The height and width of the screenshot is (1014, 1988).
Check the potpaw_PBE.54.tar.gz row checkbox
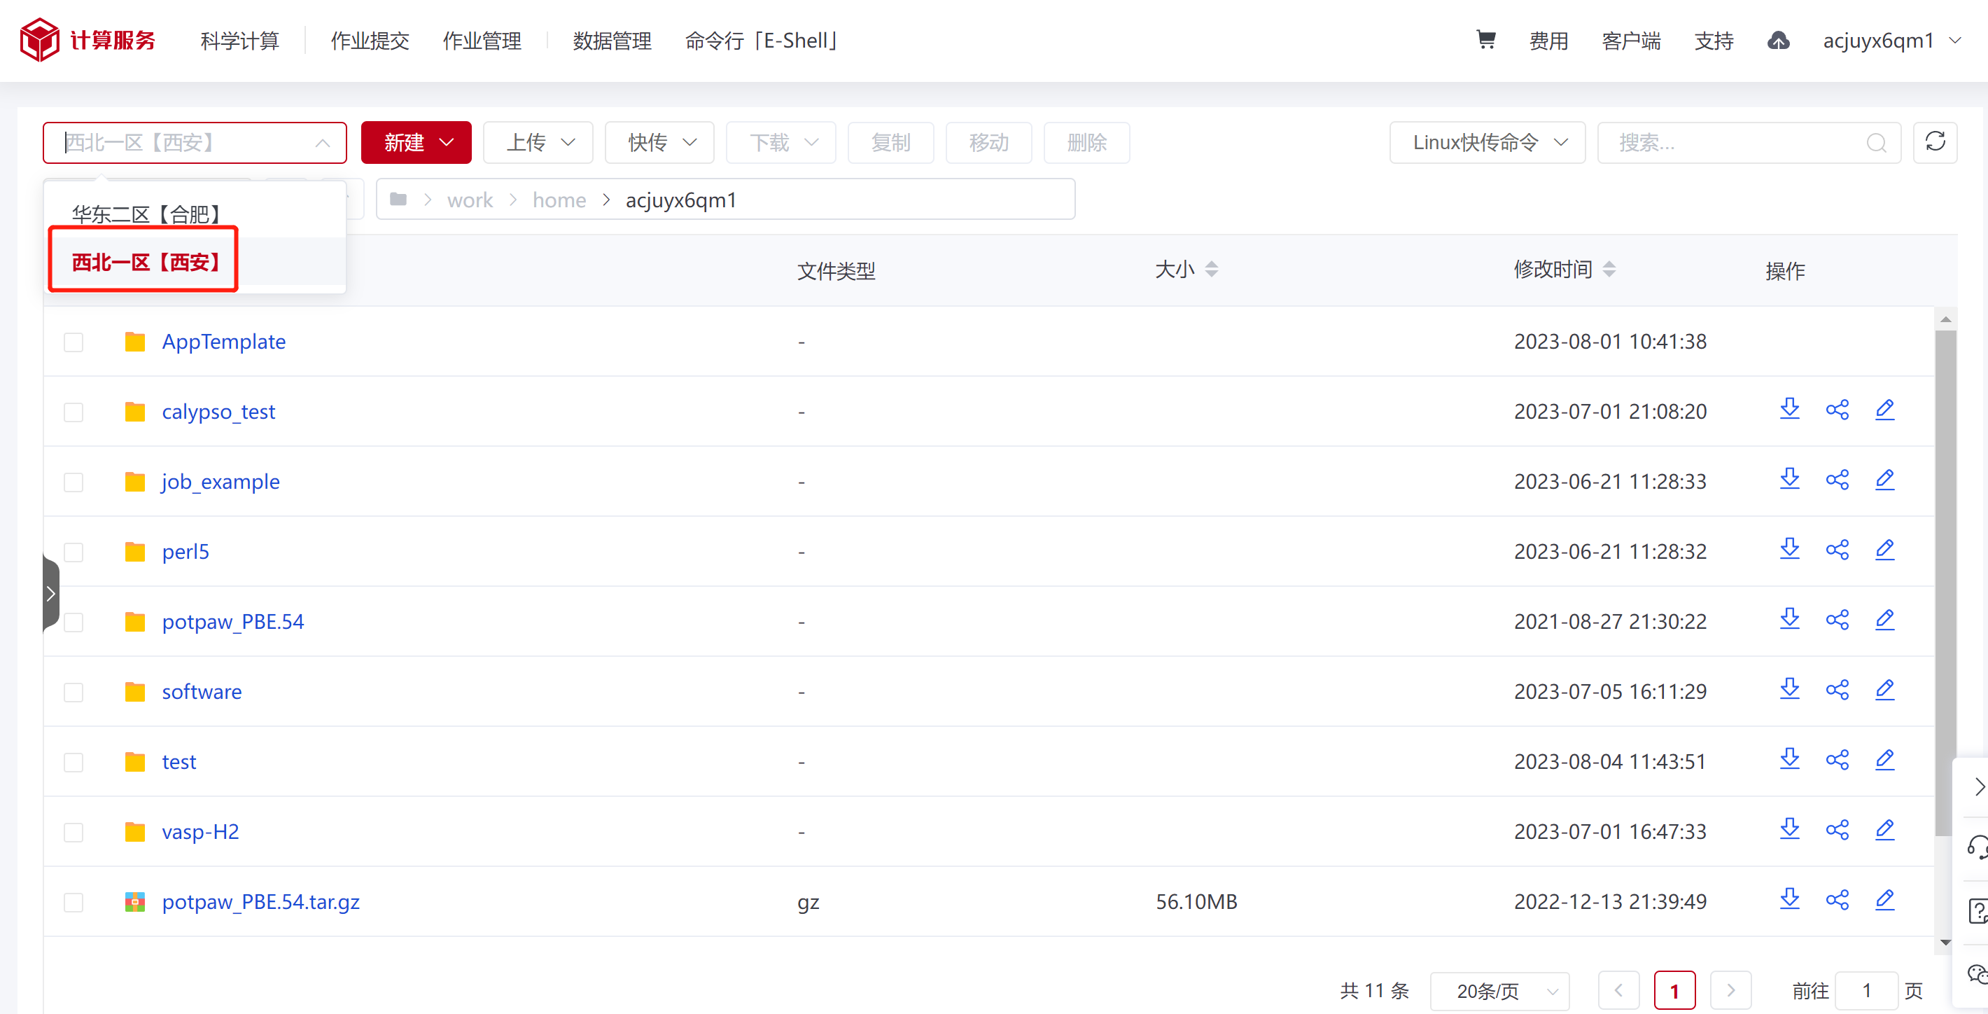[73, 902]
